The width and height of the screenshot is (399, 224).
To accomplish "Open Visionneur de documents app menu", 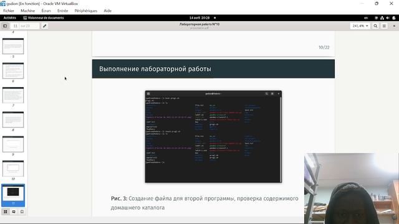I will pyautogui.click(x=44, y=18).
